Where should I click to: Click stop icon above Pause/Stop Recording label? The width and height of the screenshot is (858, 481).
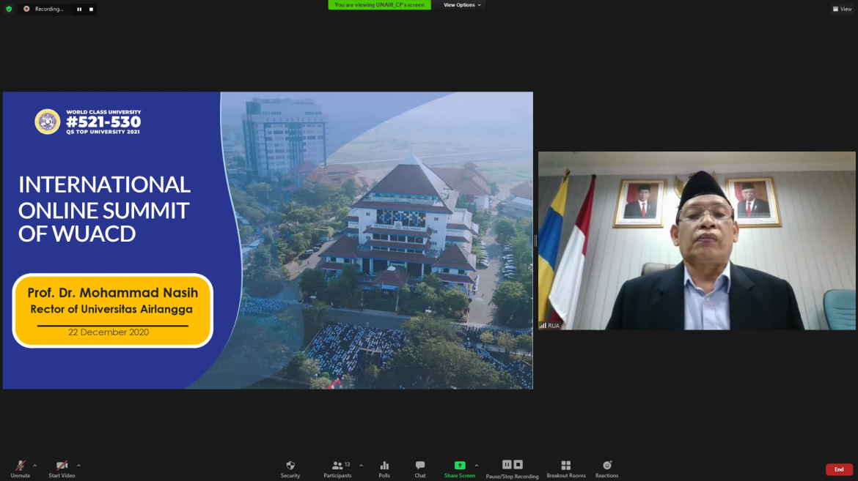pos(518,465)
